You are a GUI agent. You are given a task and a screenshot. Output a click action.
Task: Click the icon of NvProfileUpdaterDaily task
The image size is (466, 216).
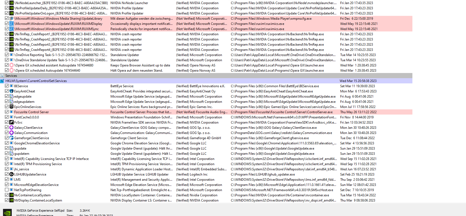(11, 8)
